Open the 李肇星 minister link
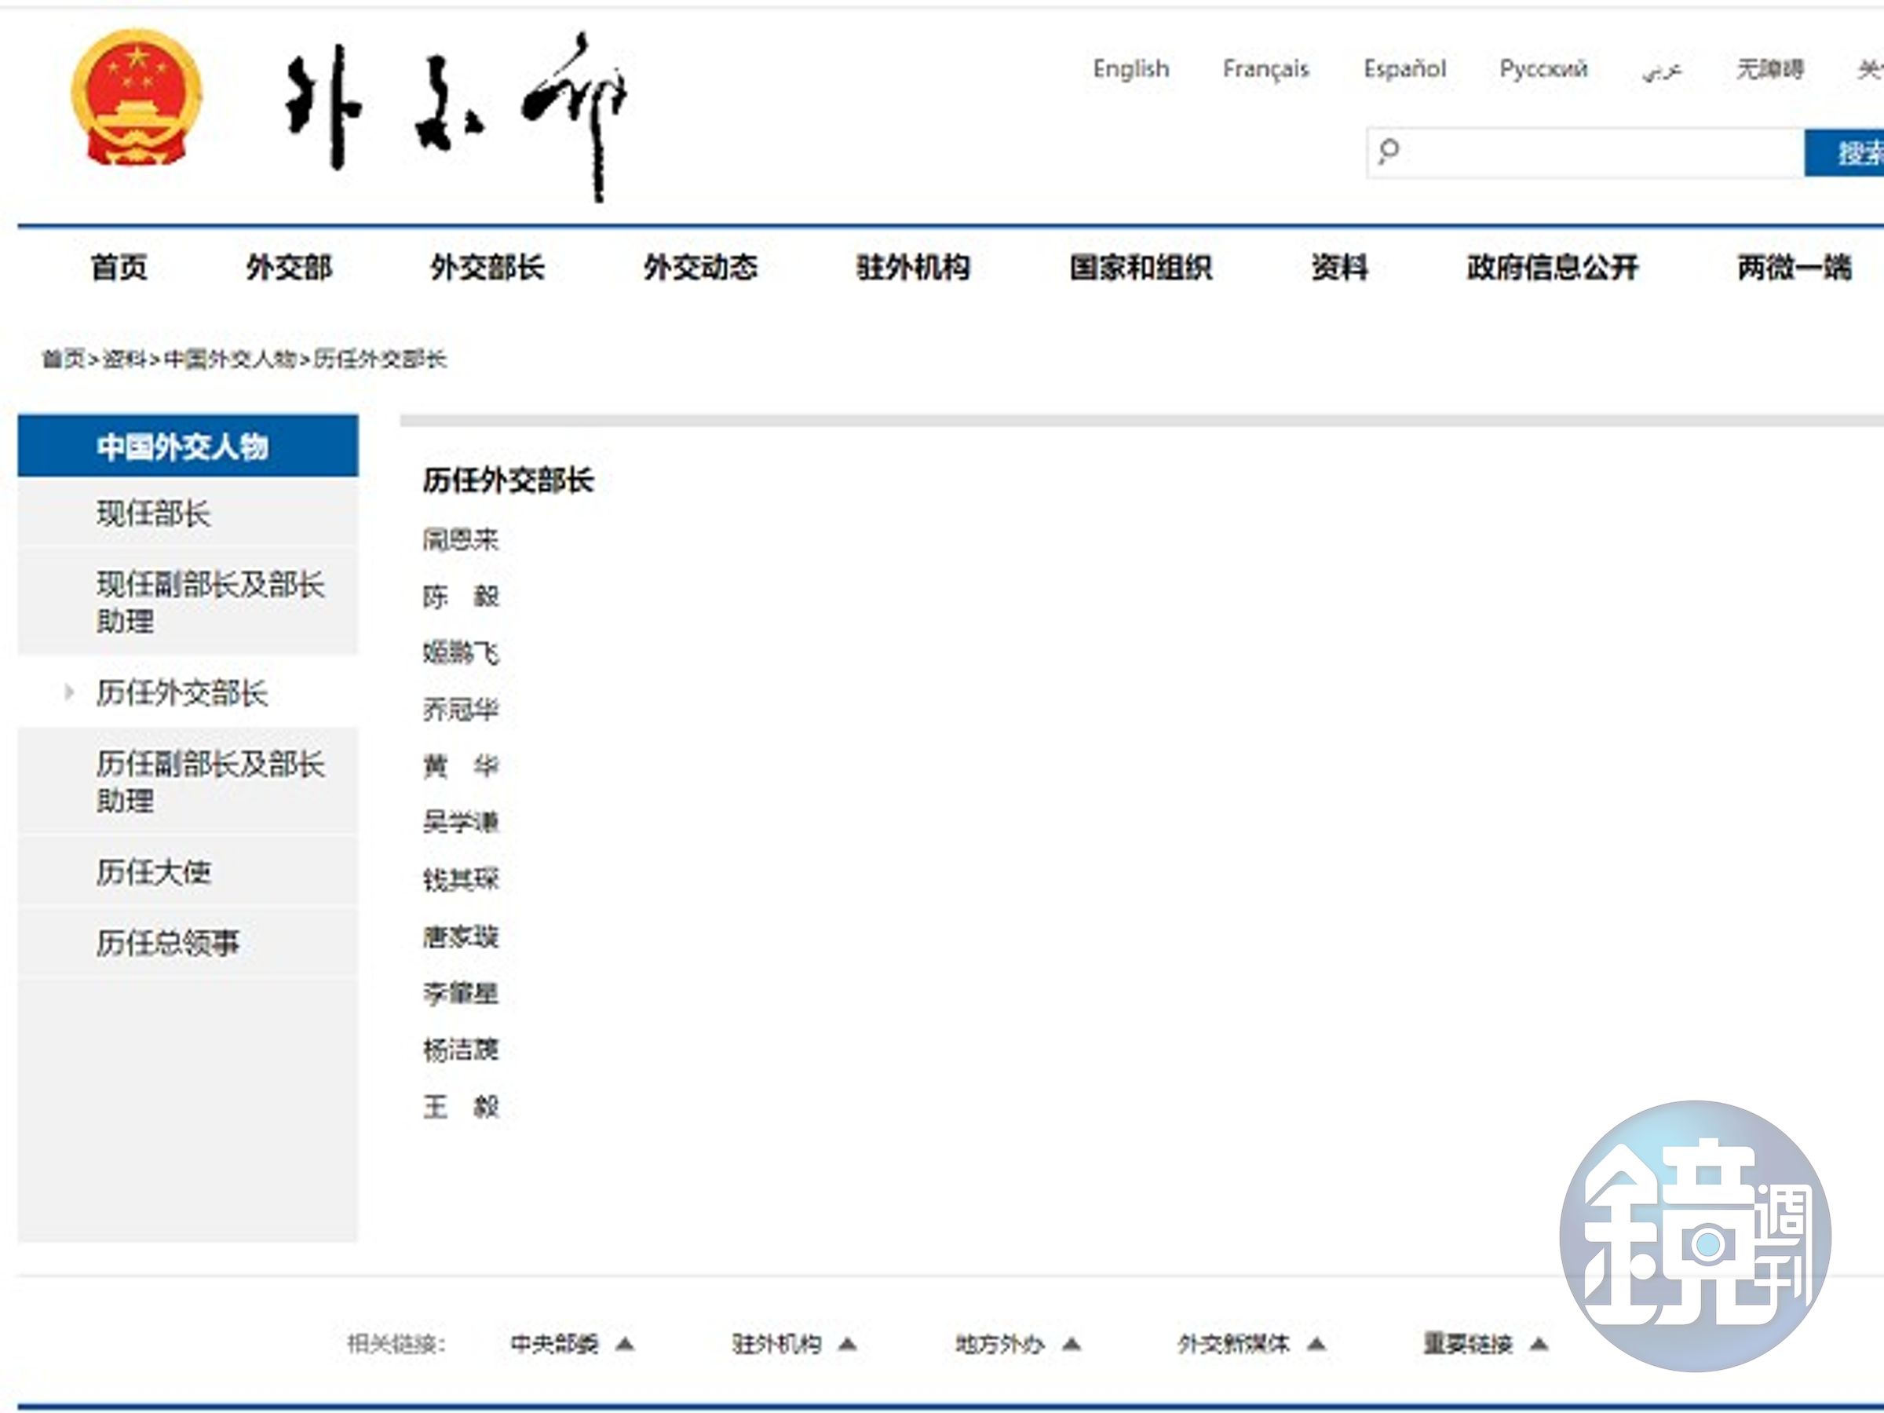This screenshot has width=1884, height=1413. pyautogui.click(x=461, y=993)
